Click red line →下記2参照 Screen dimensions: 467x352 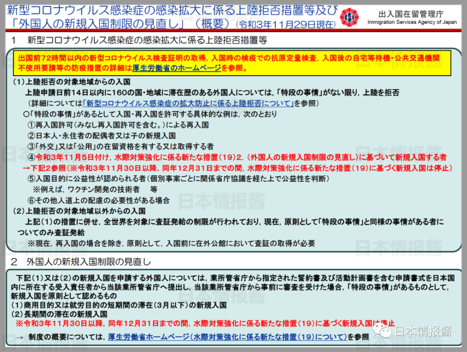(x=238, y=168)
